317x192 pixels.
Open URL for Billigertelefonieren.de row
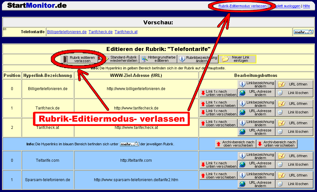[x=294, y=84]
